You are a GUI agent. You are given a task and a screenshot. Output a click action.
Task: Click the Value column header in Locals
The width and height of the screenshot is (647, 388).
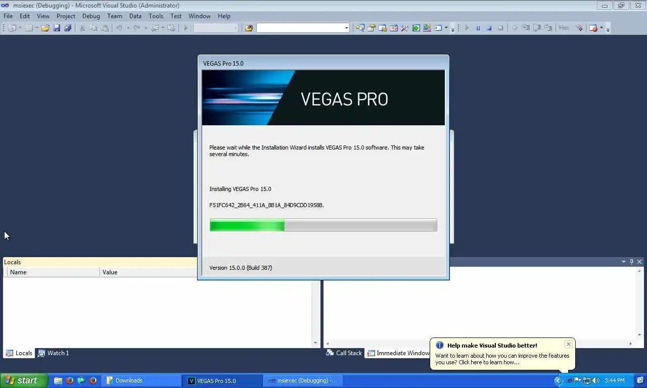click(x=149, y=272)
